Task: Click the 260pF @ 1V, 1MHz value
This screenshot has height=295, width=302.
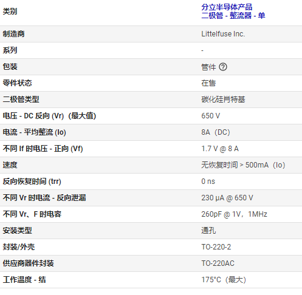Action: 234,214
